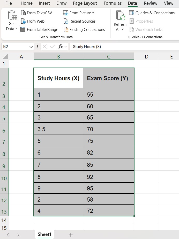Click the next sheet navigation arrow
The height and width of the screenshot is (239, 179).
click(x=18, y=235)
